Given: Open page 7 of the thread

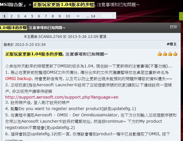Looking at the screenshot, I should point(46,16).
